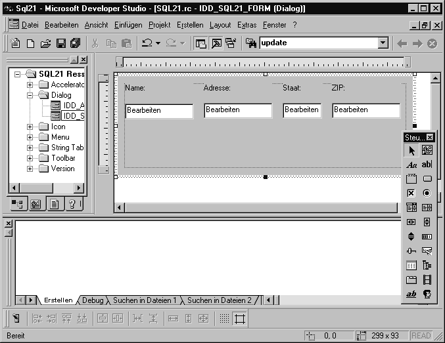Click the ResourceView tab icon in workspace

(36, 204)
